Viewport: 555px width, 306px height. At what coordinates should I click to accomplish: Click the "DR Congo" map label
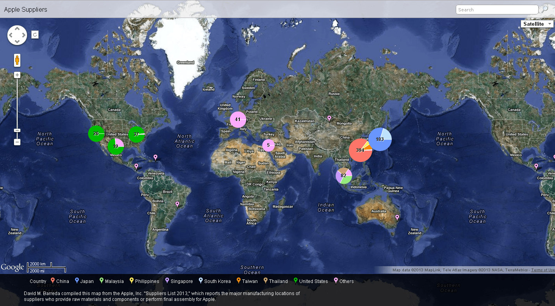(x=255, y=184)
